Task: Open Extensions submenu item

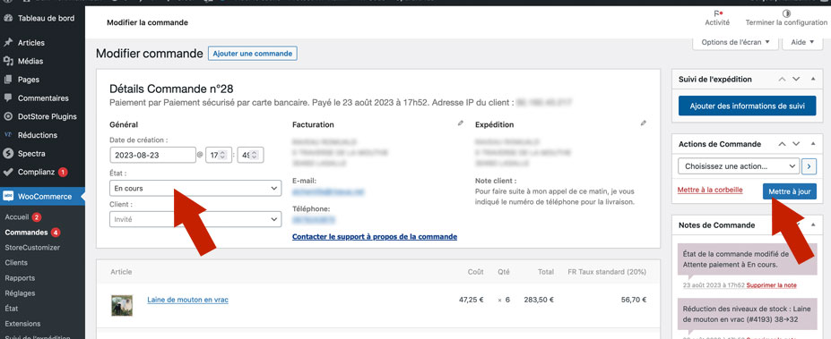Action: 22,324
